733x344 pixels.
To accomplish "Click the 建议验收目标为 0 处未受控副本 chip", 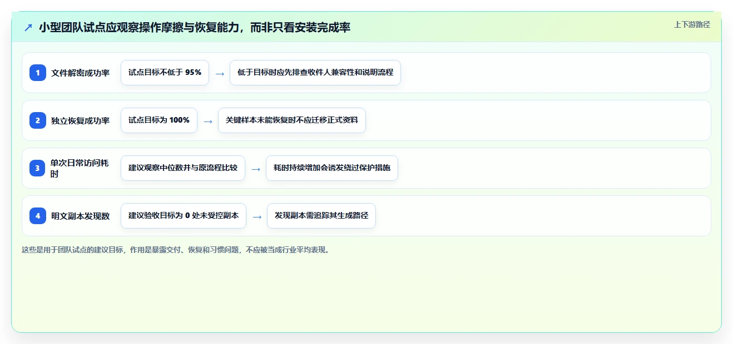I will [x=184, y=216].
